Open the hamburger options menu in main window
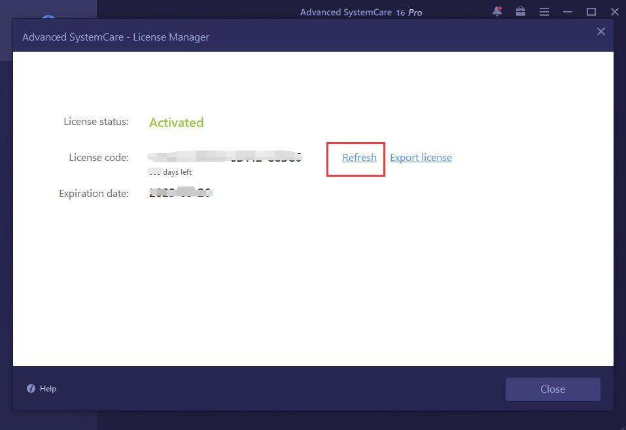626x430 pixels. click(x=544, y=12)
